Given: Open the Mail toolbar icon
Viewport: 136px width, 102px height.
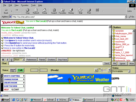Looking at the screenshot, I should (x=80, y=11).
